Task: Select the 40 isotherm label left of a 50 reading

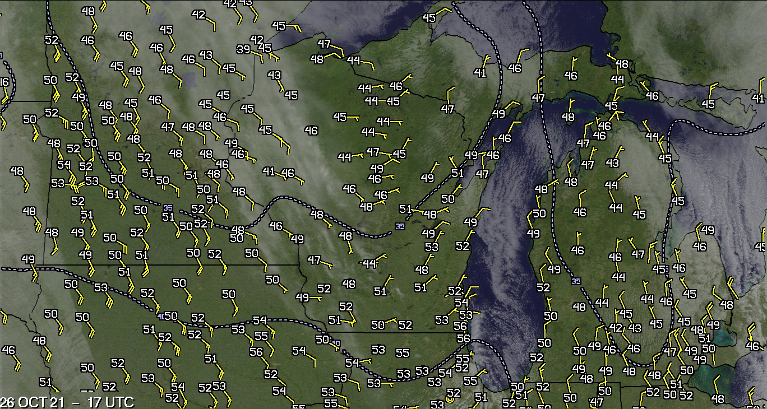Action: click(161, 316)
